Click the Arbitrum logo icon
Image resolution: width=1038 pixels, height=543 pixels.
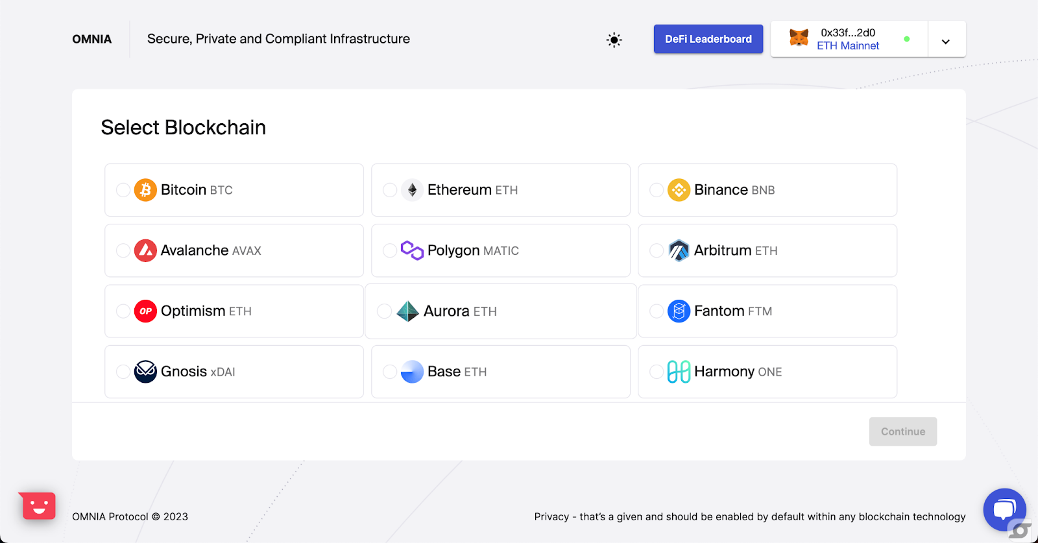679,250
